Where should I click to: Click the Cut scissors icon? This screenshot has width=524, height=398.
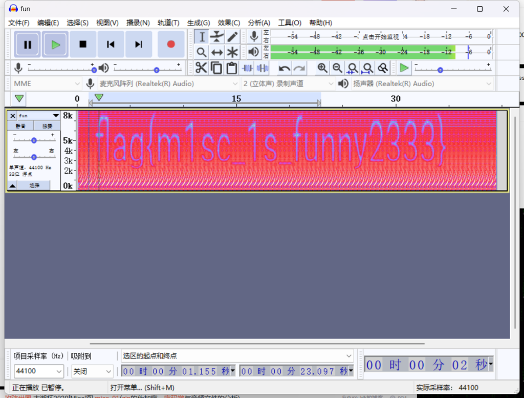(201, 68)
